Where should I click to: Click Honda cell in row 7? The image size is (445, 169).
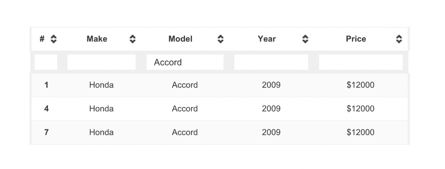click(x=101, y=132)
